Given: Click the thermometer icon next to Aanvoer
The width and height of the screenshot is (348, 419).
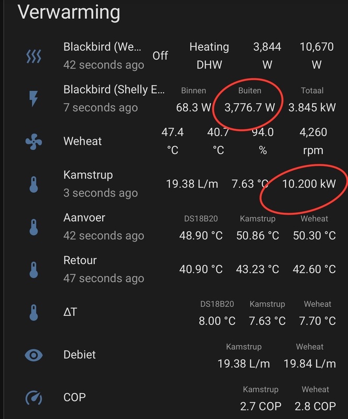Looking at the screenshot, I should tap(34, 227).
